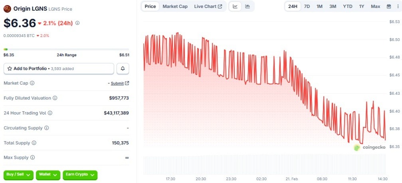
Task: Set chart range to YTD
Action: click(348, 6)
